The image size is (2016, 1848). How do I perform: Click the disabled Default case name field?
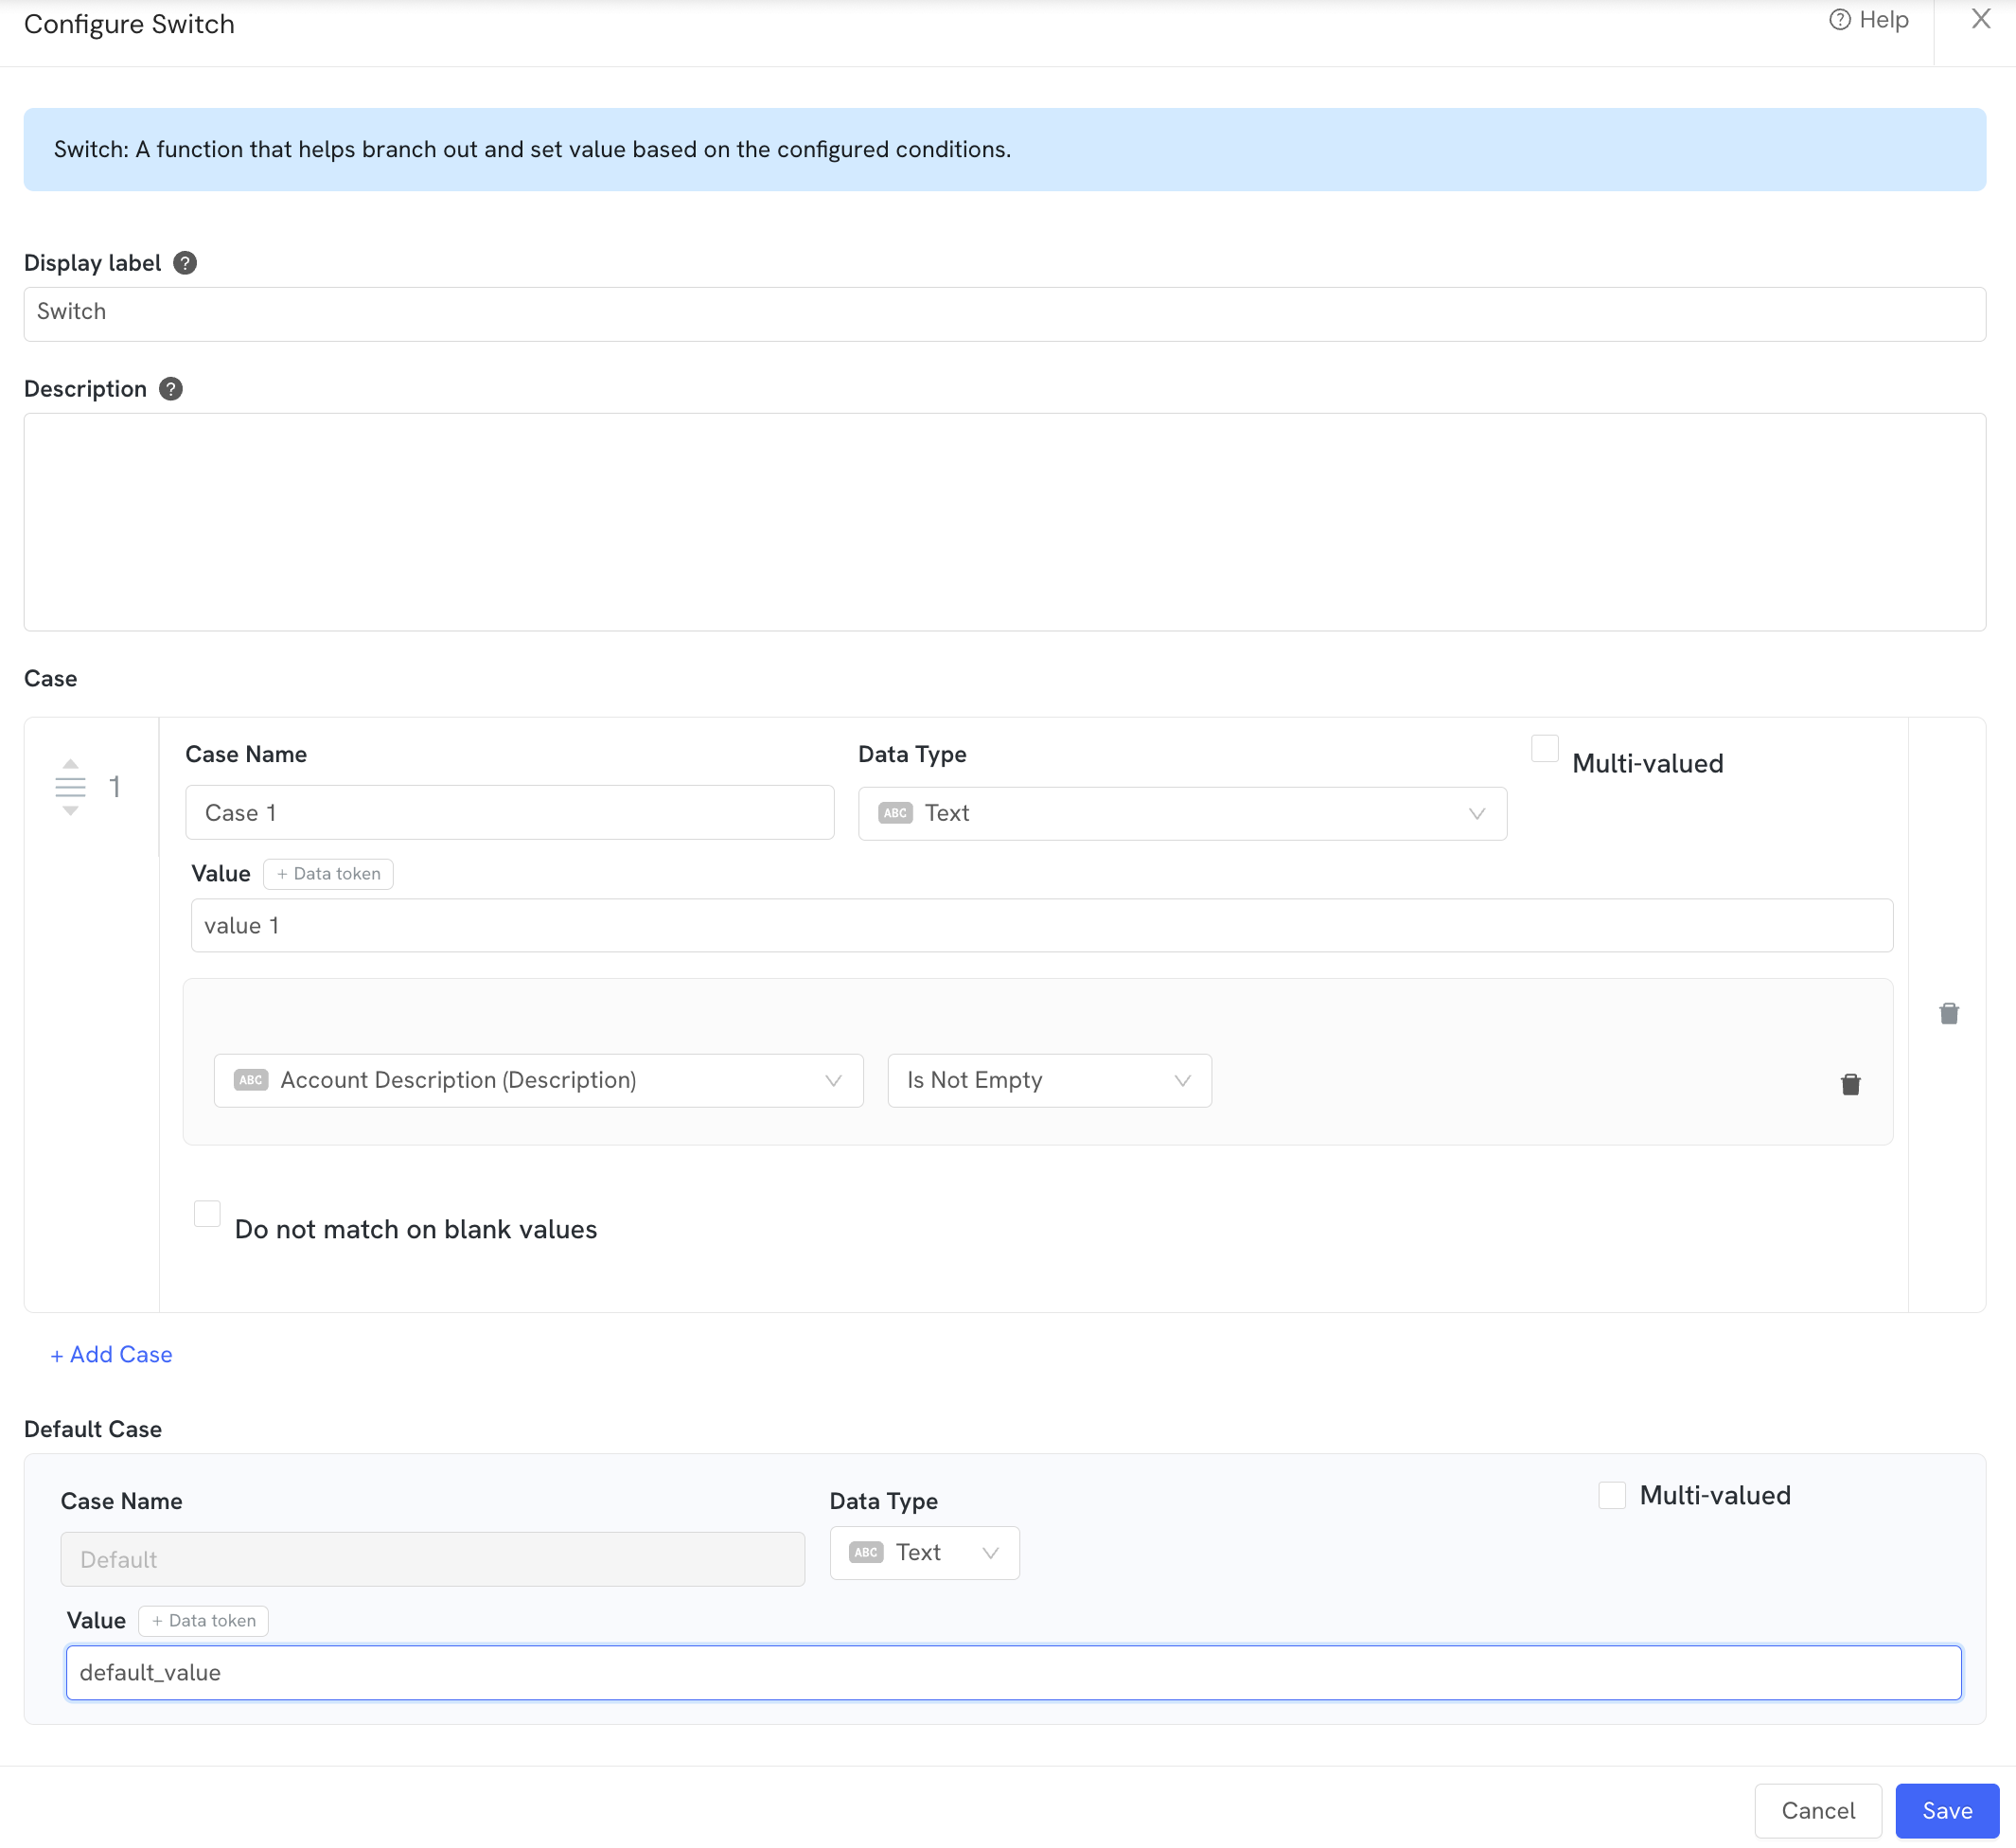432,1560
